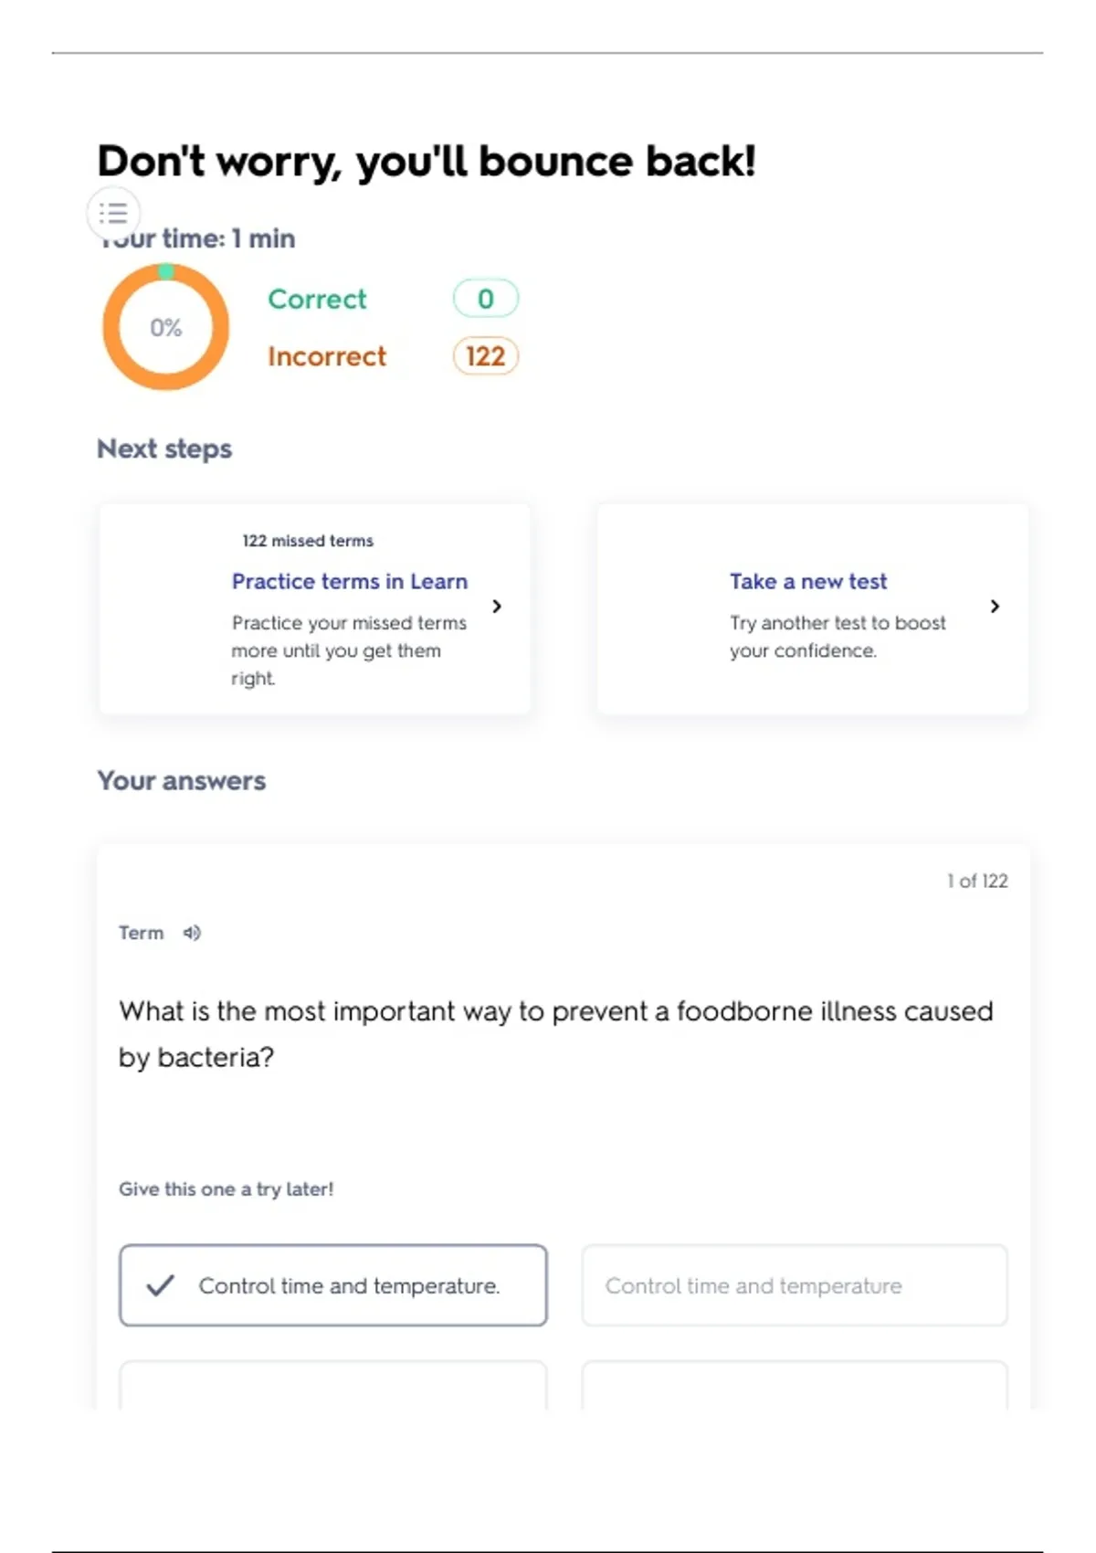Select the answer "Control time and temperature." with checkmark

pyautogui.click(x=349, y=1285)
